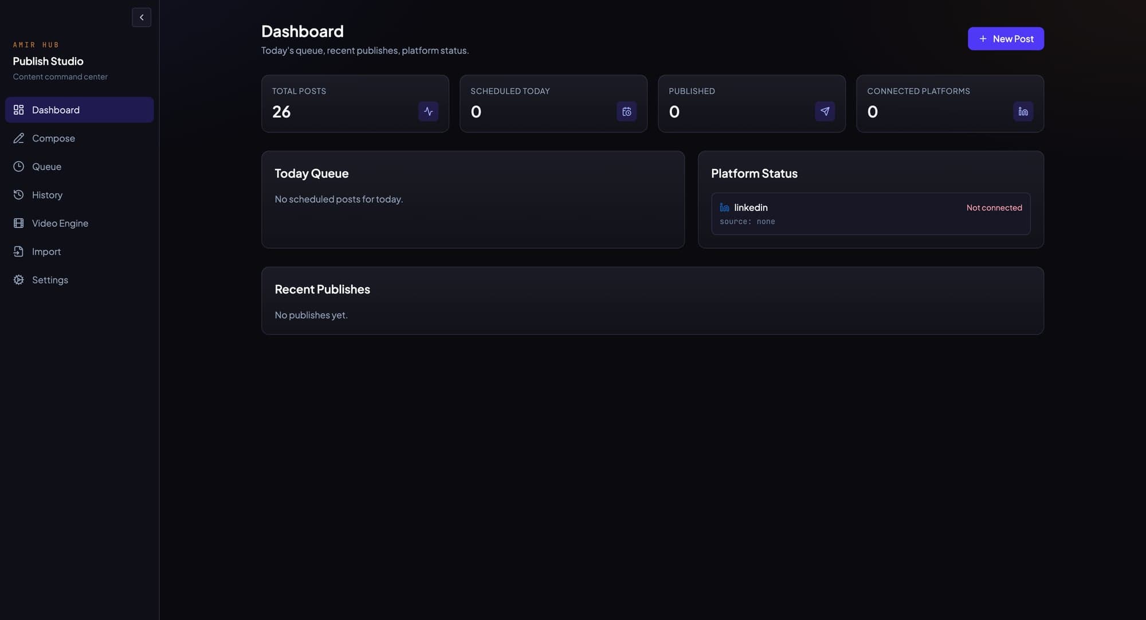
Task: Click the linkedin entry in Platform Status
Action: tap(870, 213)
